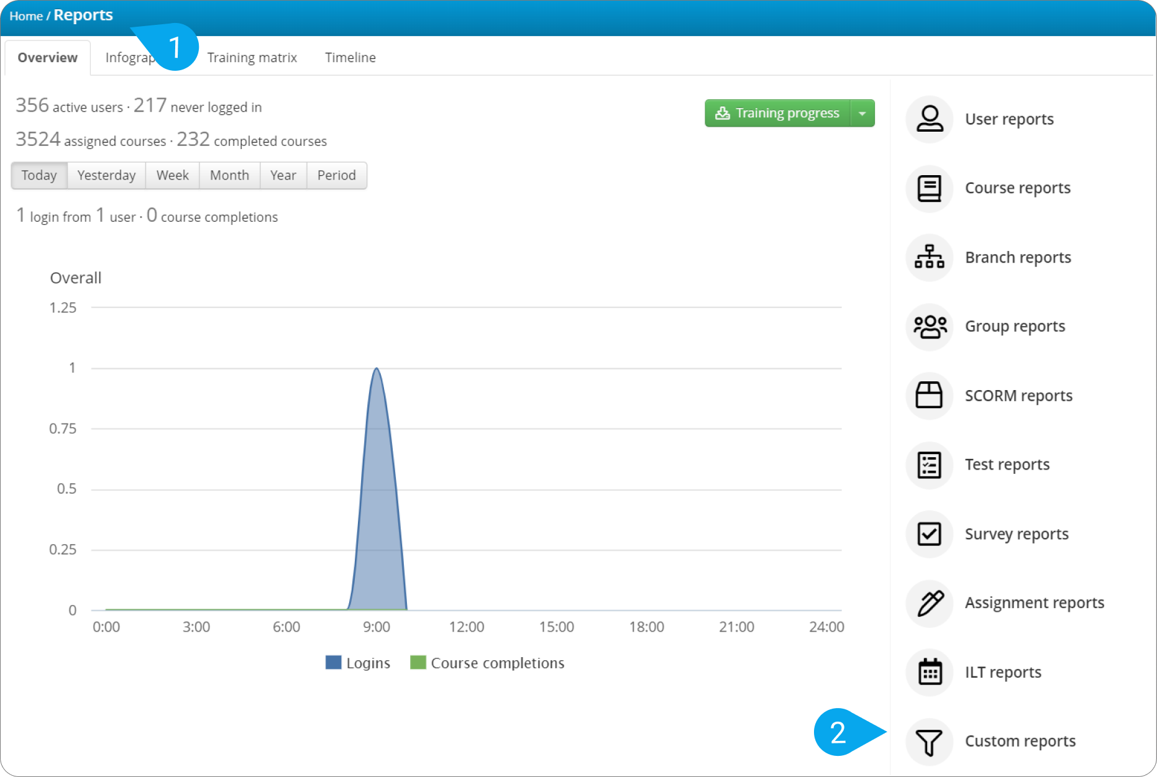The image size is (1157, 777).
Task: Open the User reports link
Action: [x=1009, y=119]
